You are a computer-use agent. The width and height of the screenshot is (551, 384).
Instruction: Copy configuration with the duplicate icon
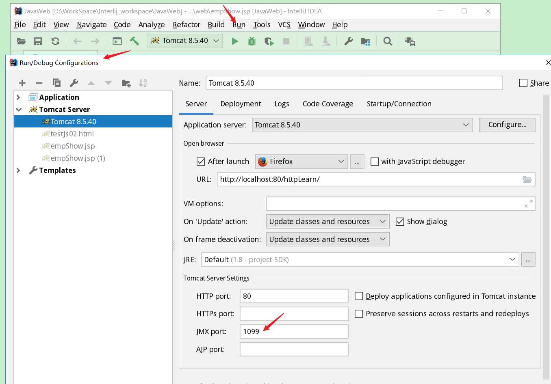click(x=56, y=83)
